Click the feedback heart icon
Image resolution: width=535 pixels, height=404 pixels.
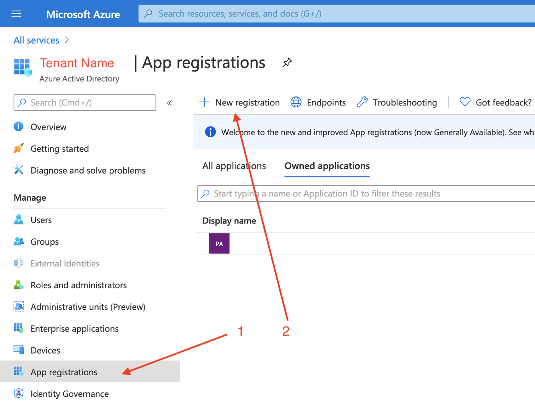click(465, 102)
